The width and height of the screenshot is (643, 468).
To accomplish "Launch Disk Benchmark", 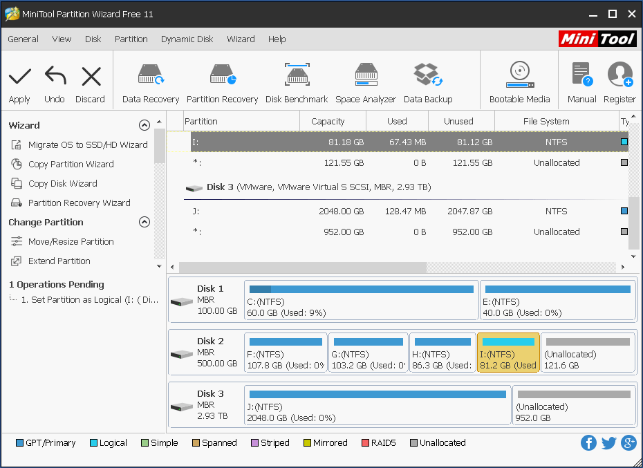I will [x=296, y=79].
